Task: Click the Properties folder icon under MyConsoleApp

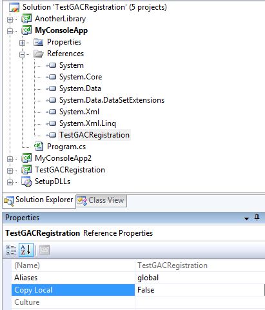Action: 39,42
